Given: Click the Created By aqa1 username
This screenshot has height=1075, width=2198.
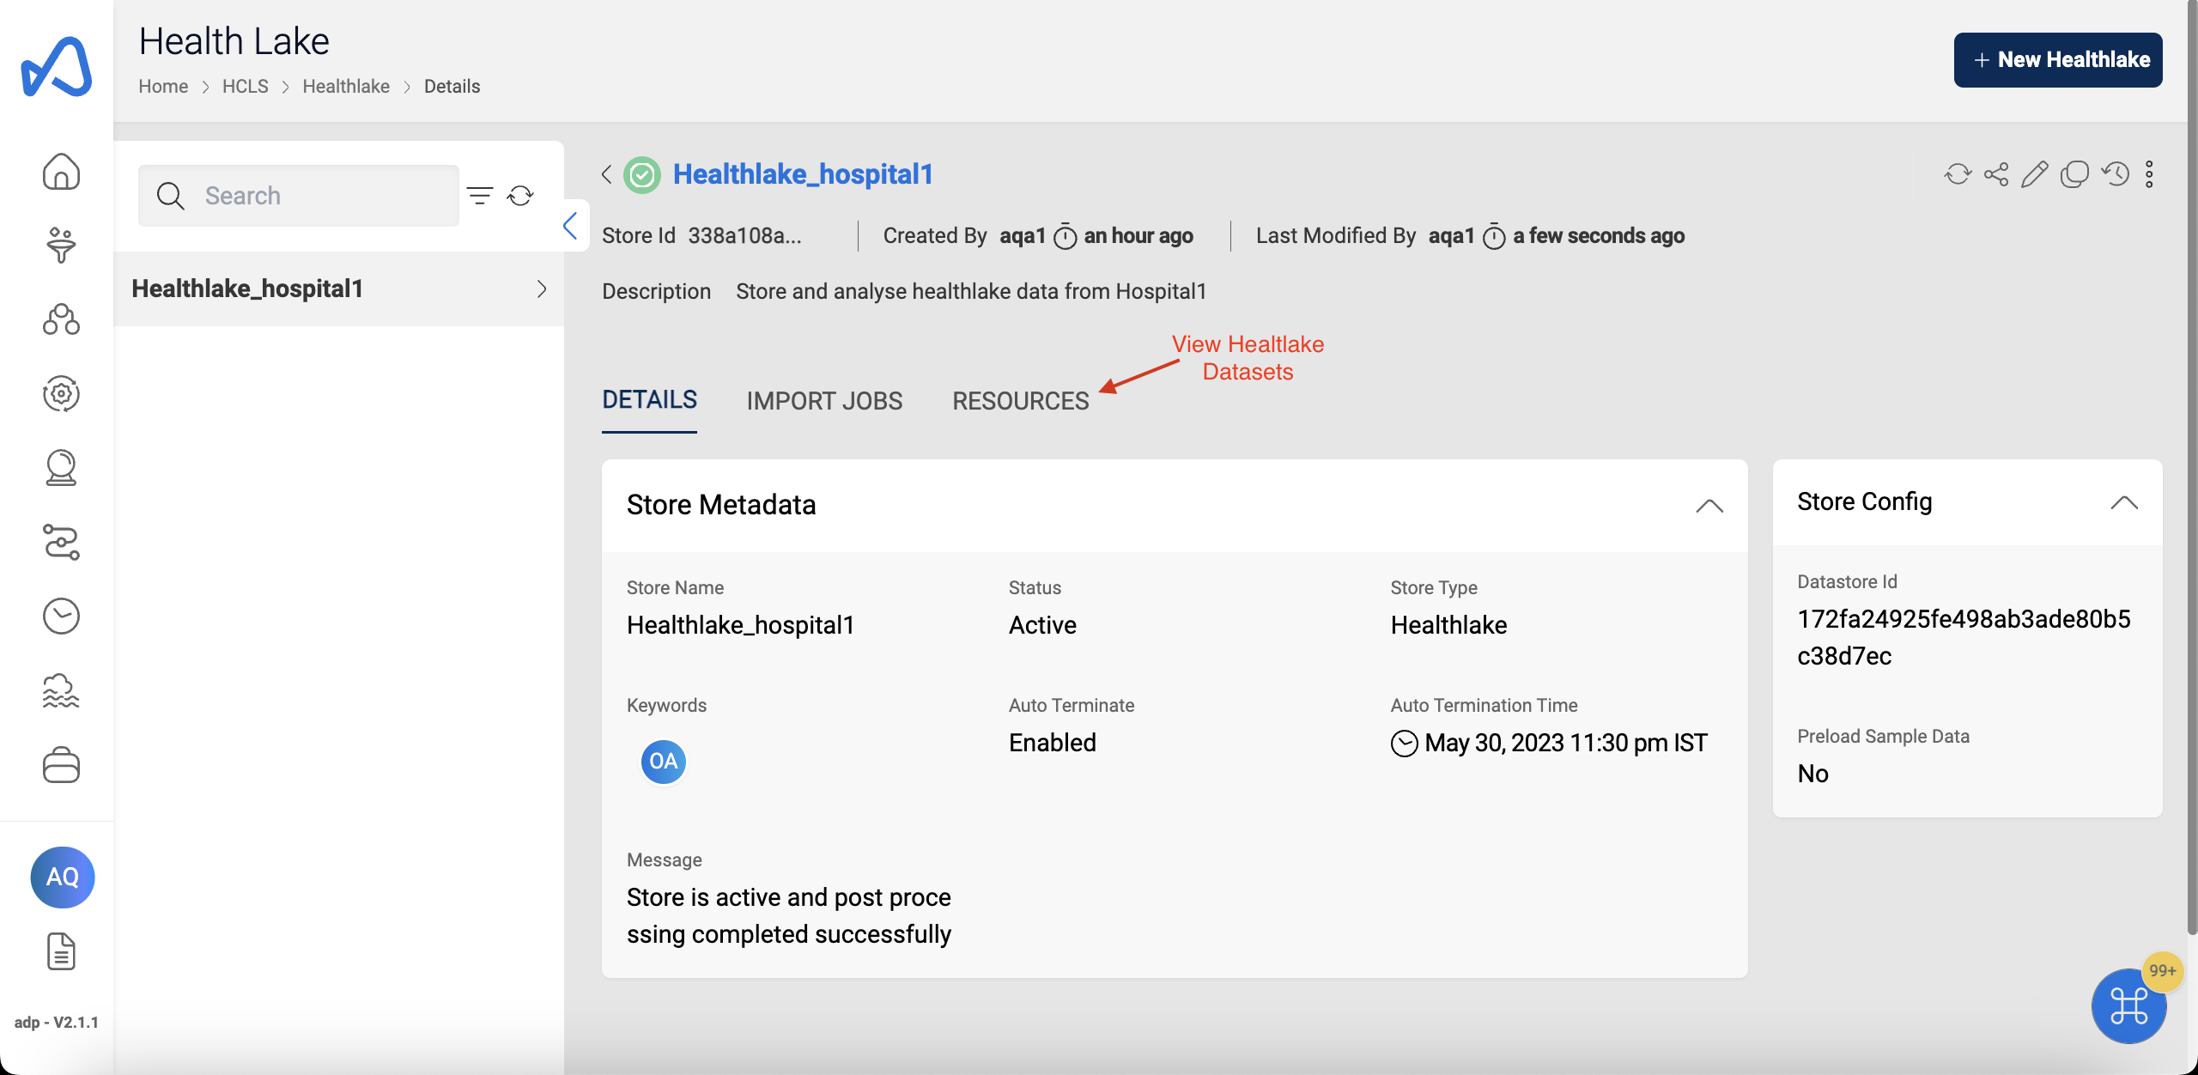Looking at the screenshot, I should point(1023,235).
